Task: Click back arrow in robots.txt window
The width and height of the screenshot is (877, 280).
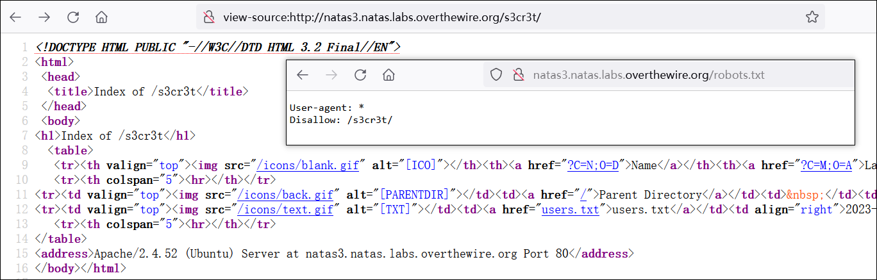Action: (303, 75)
